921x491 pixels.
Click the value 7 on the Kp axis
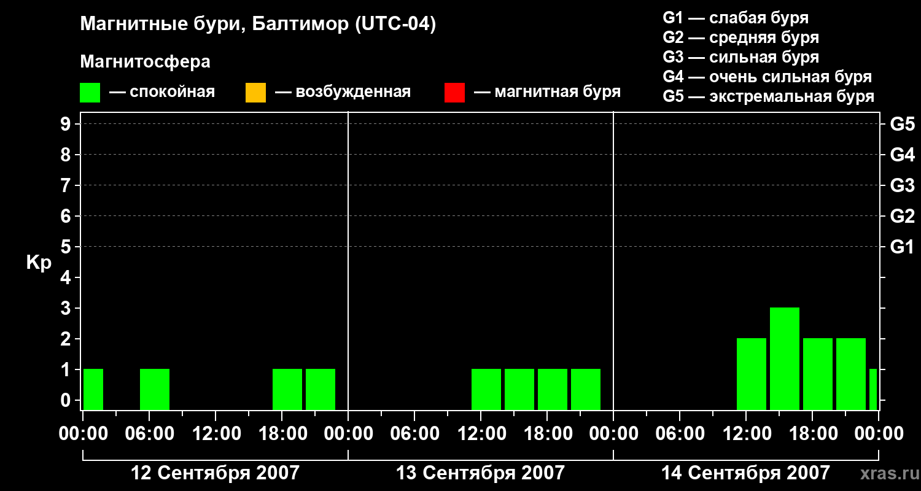coord(67,185)
